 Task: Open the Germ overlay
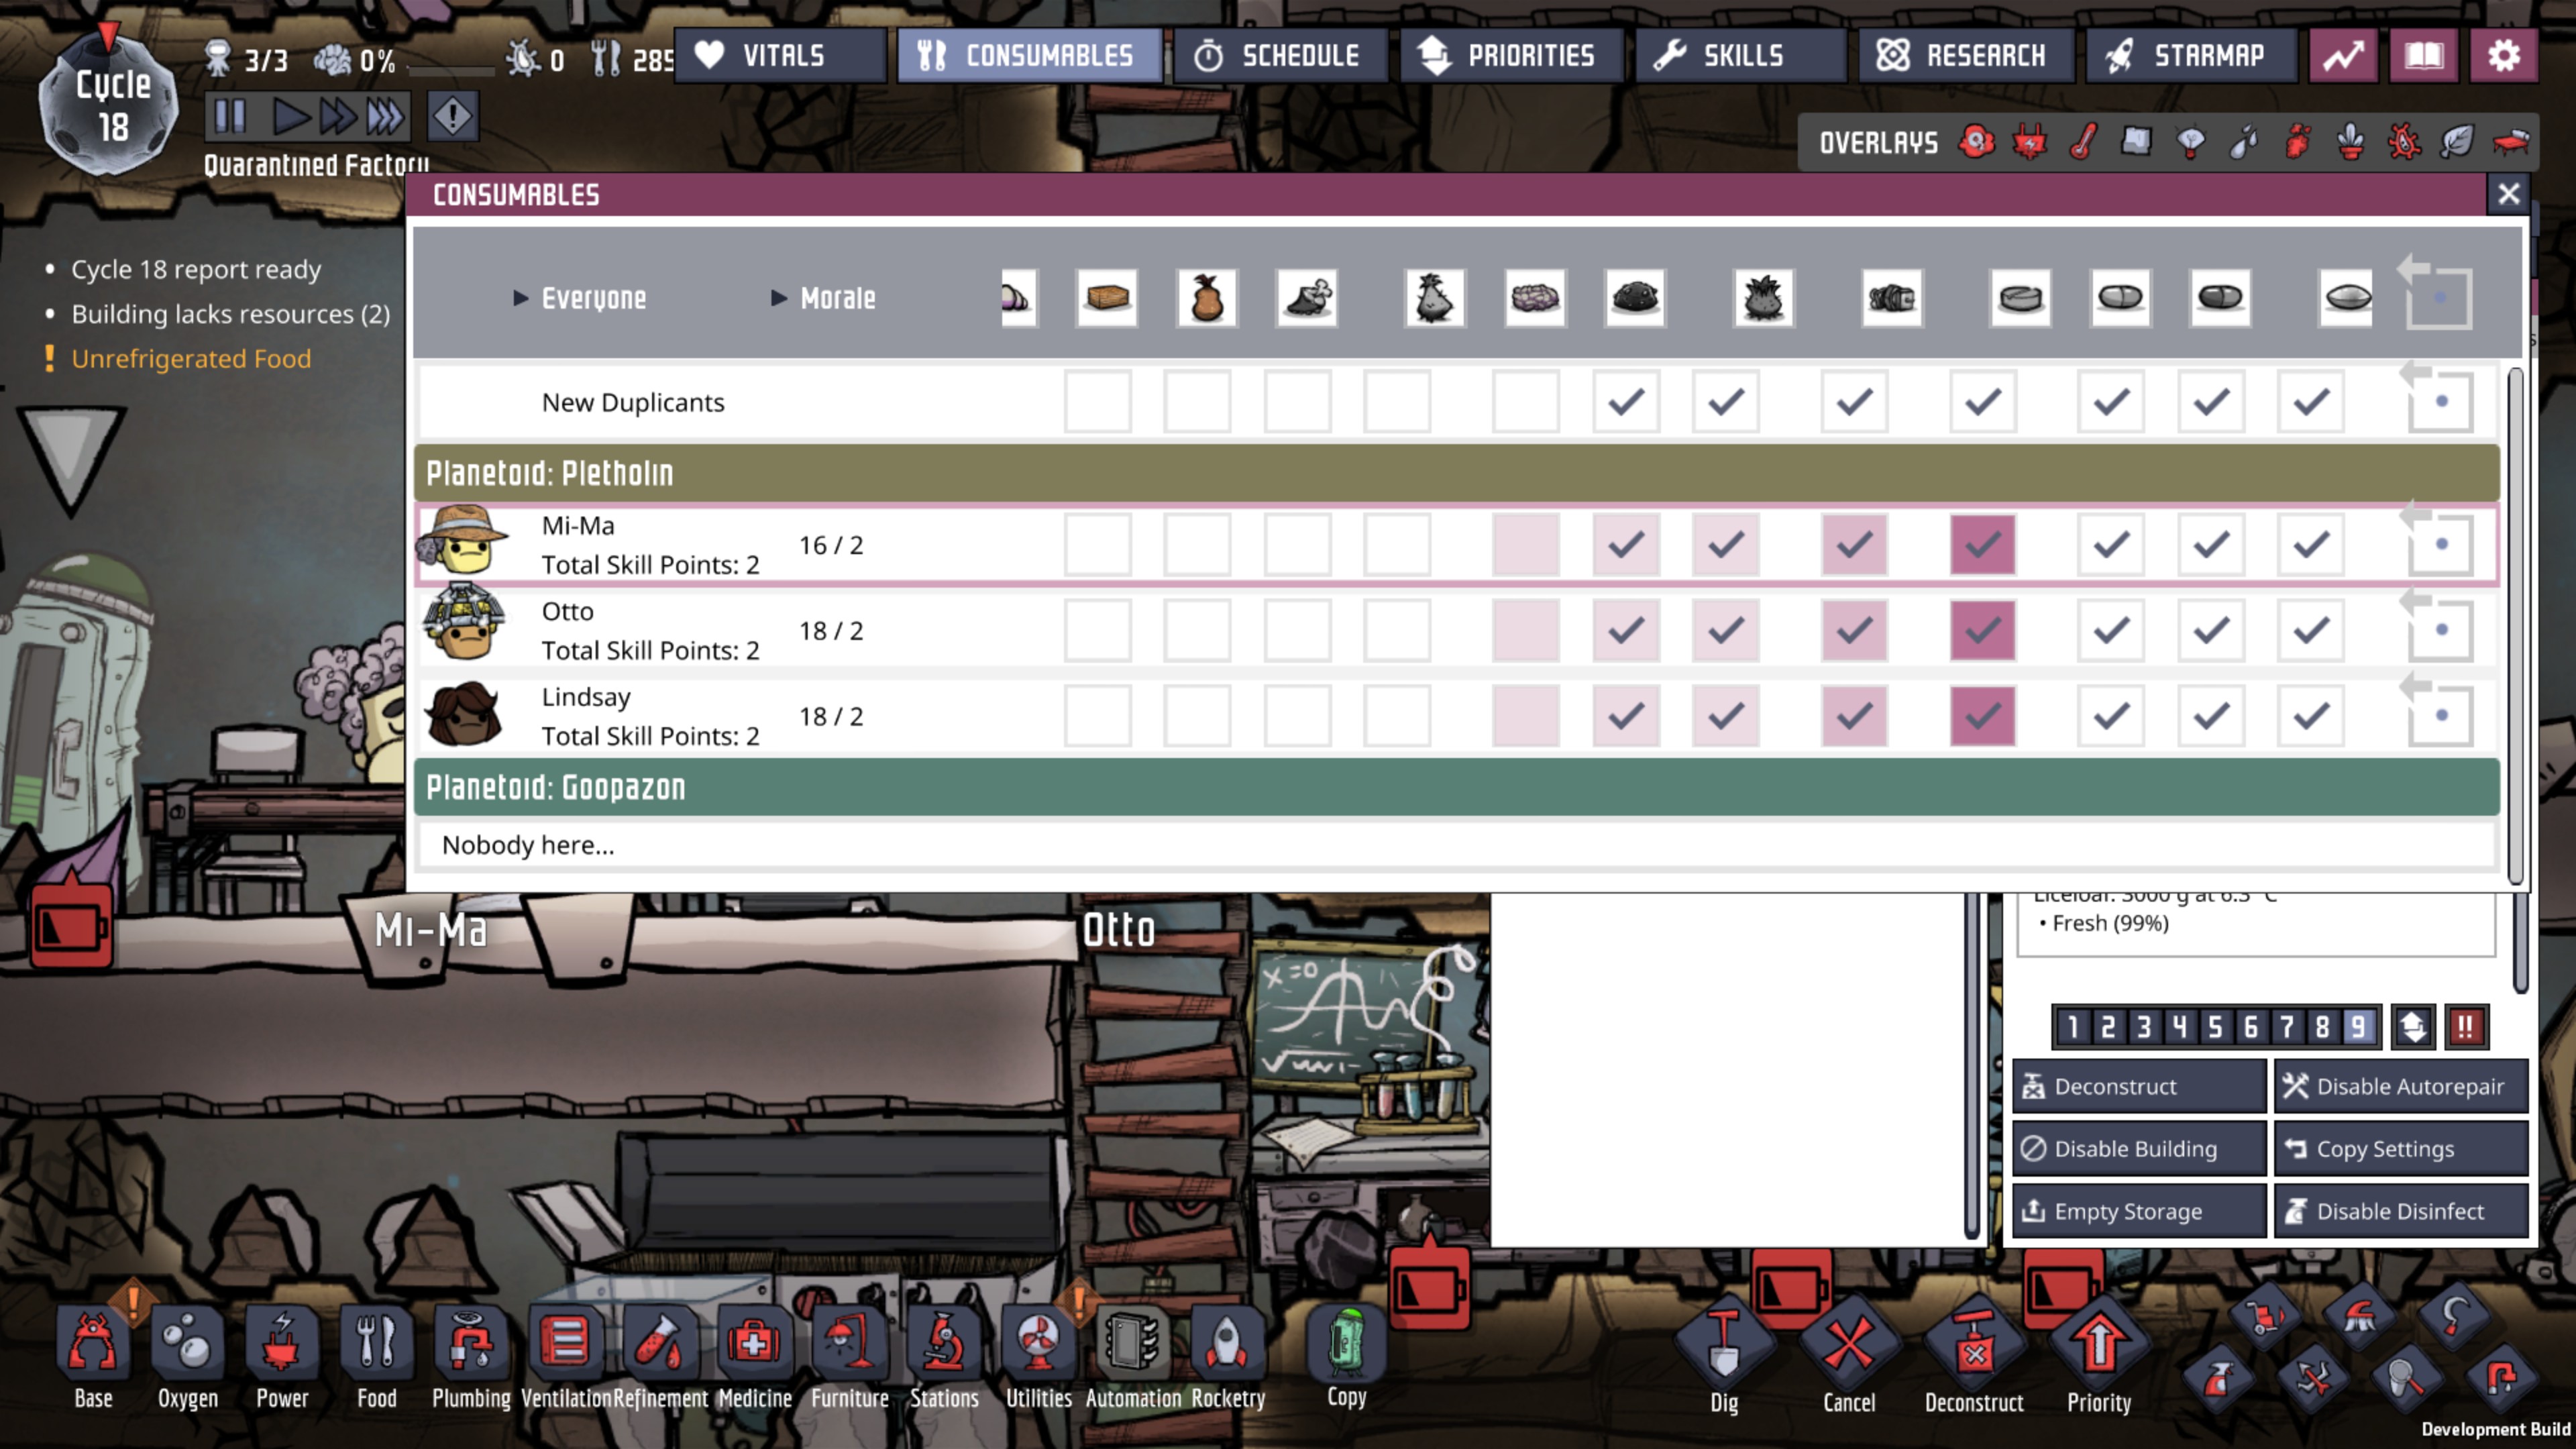tap(2404, 142)
